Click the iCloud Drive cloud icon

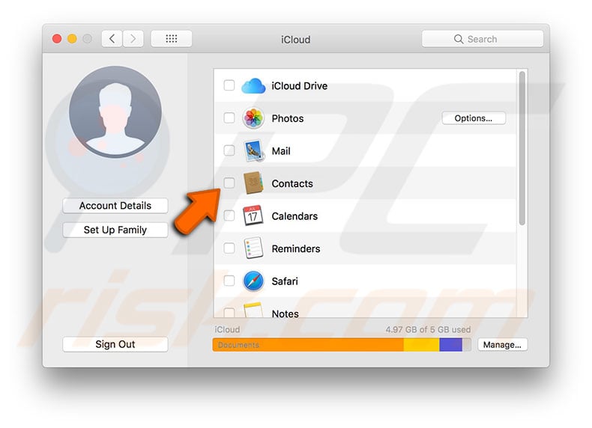pyautogui.click(x=253, y=86)
